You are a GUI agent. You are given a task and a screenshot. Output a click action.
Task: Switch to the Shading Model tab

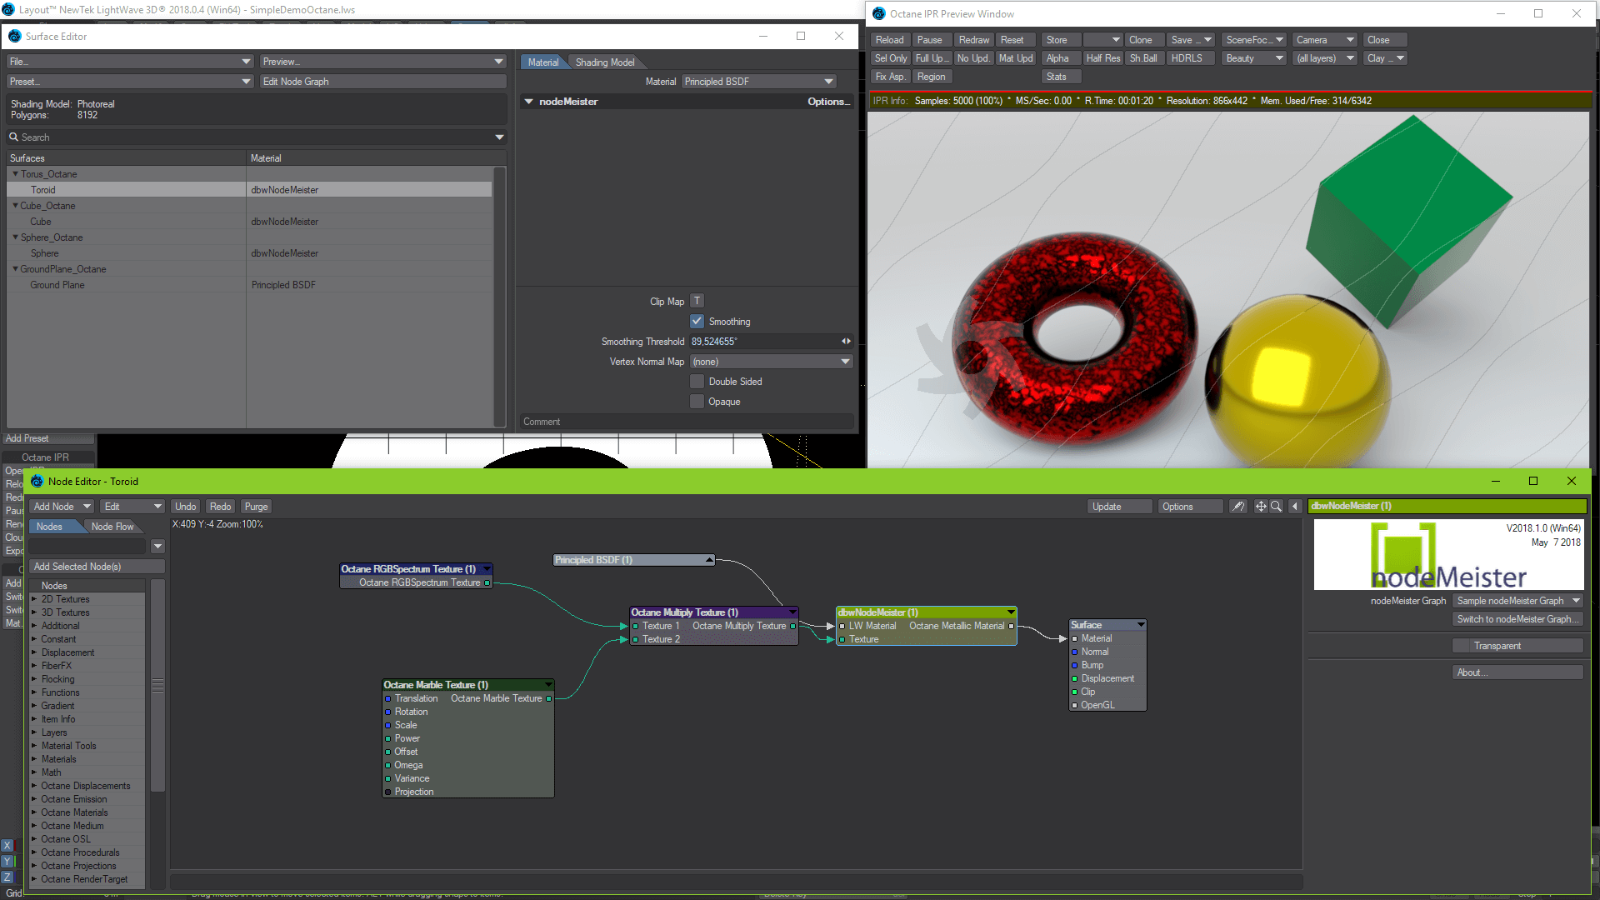click(x=605, y=62)
